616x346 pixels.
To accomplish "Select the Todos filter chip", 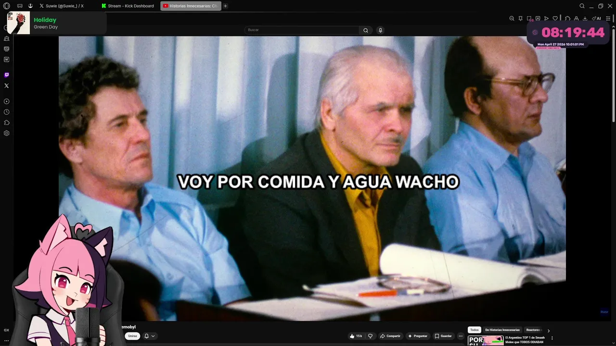I will (475, 330).
